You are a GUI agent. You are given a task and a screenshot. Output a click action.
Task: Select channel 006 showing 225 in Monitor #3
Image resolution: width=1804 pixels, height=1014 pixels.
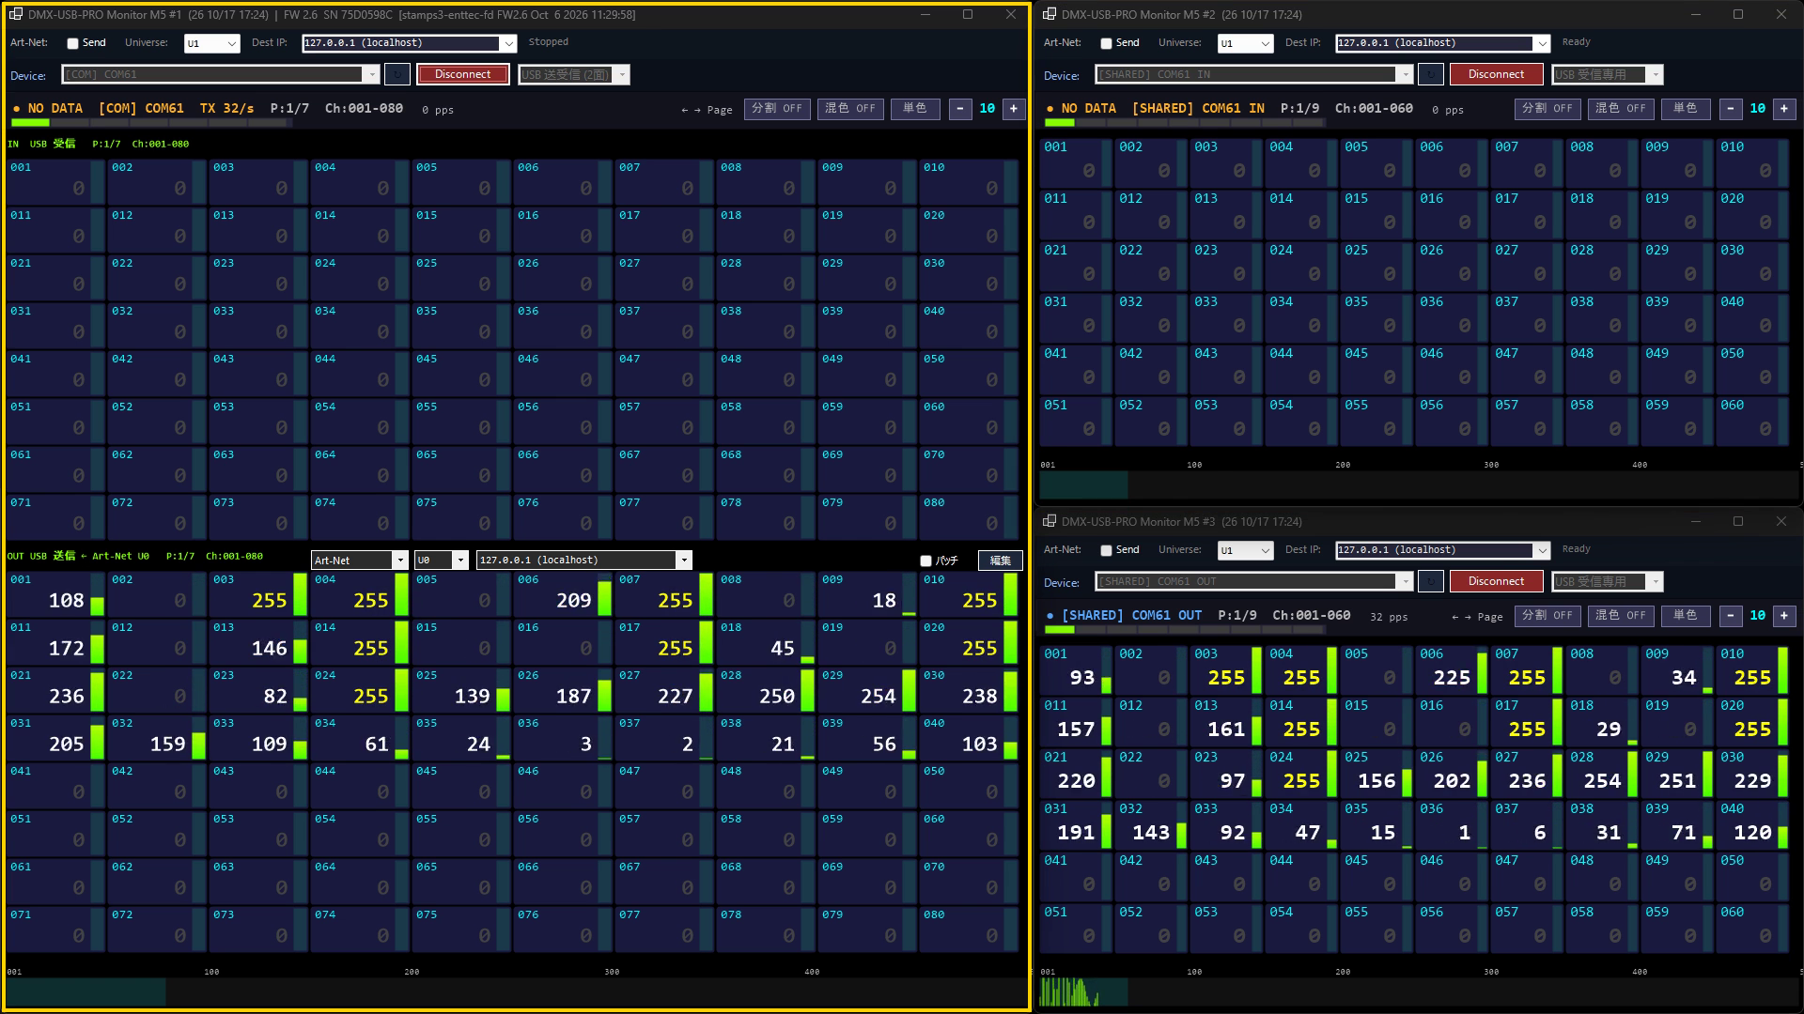1453,669
